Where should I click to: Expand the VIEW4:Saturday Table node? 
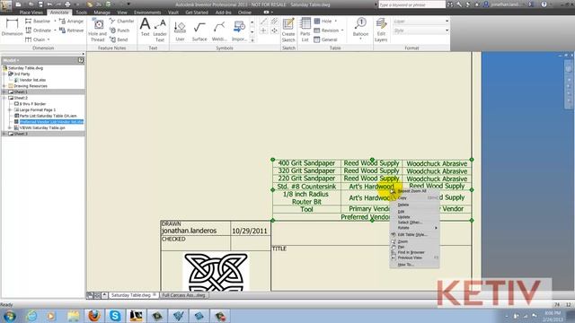pyautogui.click(x=10, y=127)
